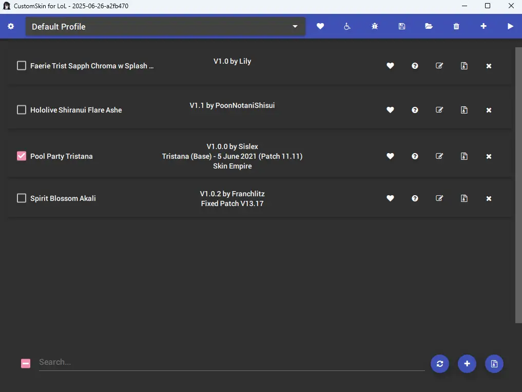
Task: Click heart icon for Spirit Blossom Akali
Action: pyautogui.click(x=390, y=198)
